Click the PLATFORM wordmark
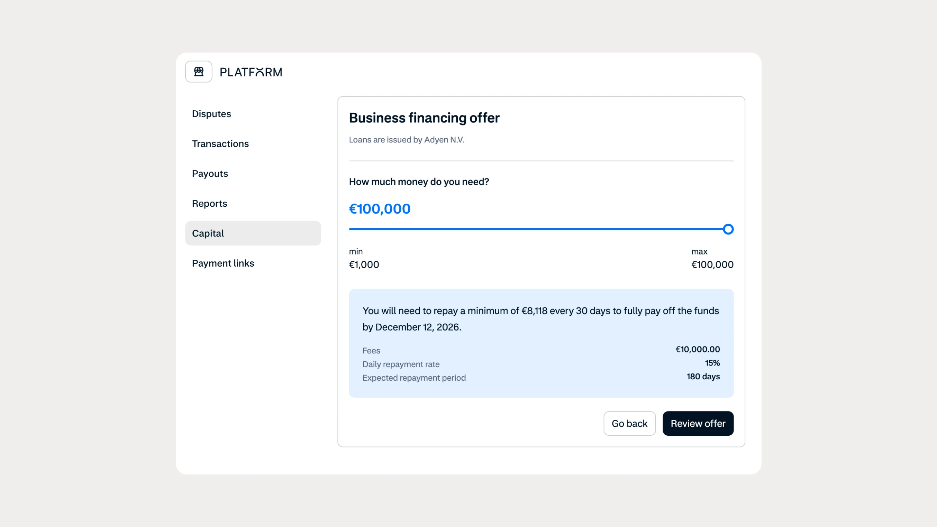Screen dimensions: 937x527 pyautogui.click(x=251, y=72)
